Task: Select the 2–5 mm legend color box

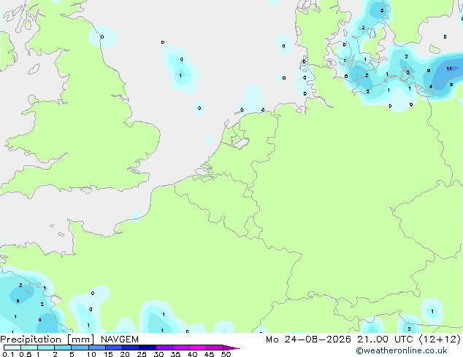Action: click(x=63, y=348)
